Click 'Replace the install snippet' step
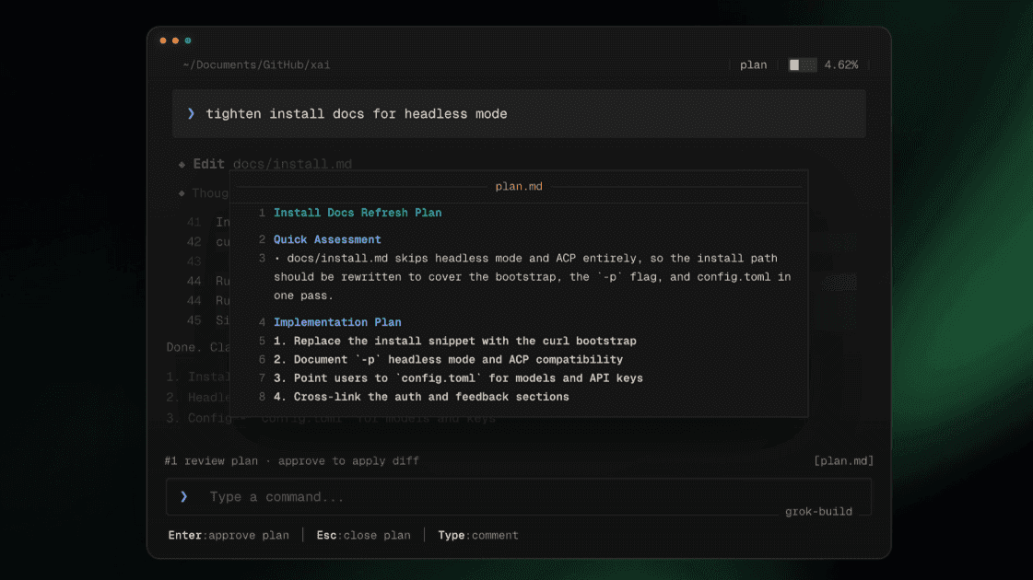 pos(455,341)
